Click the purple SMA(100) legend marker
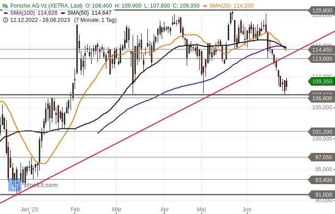This screenshot has height=214, width=335. tap(6, 13)
